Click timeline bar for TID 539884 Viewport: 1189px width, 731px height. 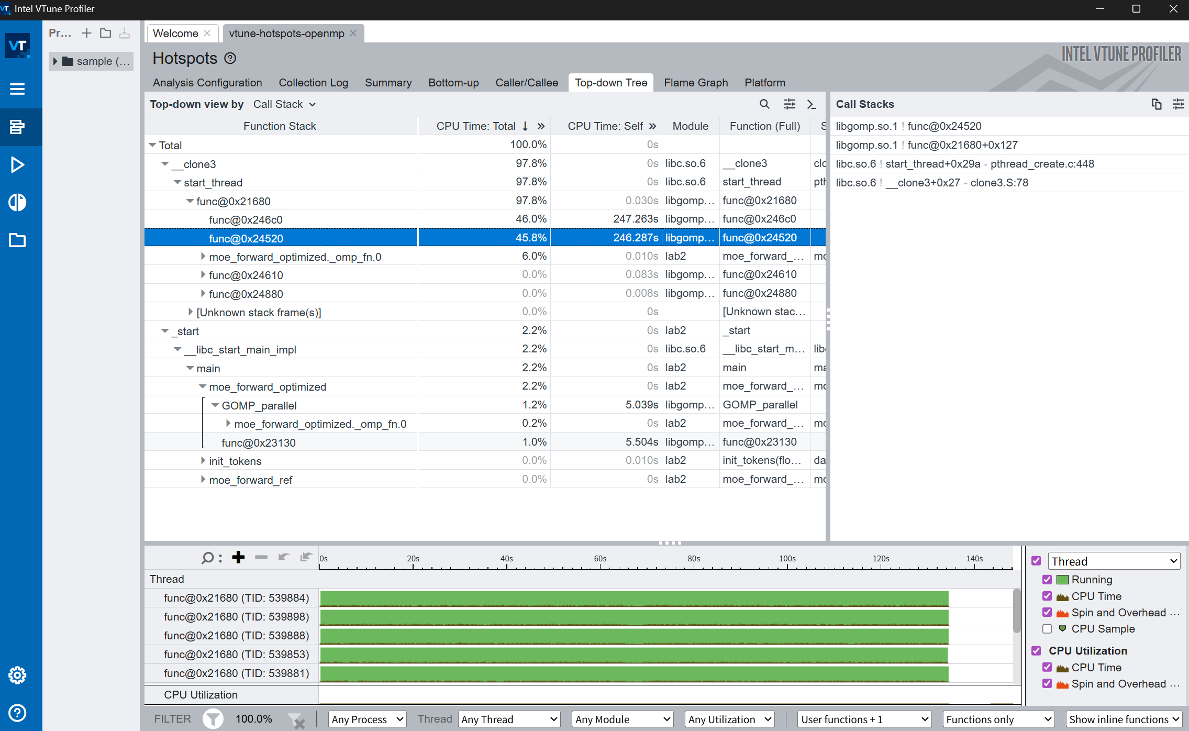(x=634, y=598)
